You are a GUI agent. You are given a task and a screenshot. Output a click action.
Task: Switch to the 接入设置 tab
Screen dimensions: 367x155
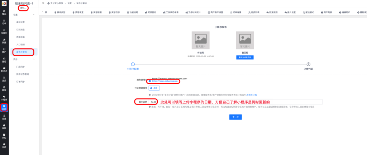pyautogui.click(x=290, y=12)
